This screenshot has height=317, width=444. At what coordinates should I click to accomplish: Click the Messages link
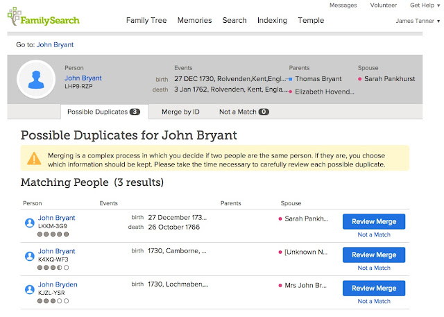[343, 6]
